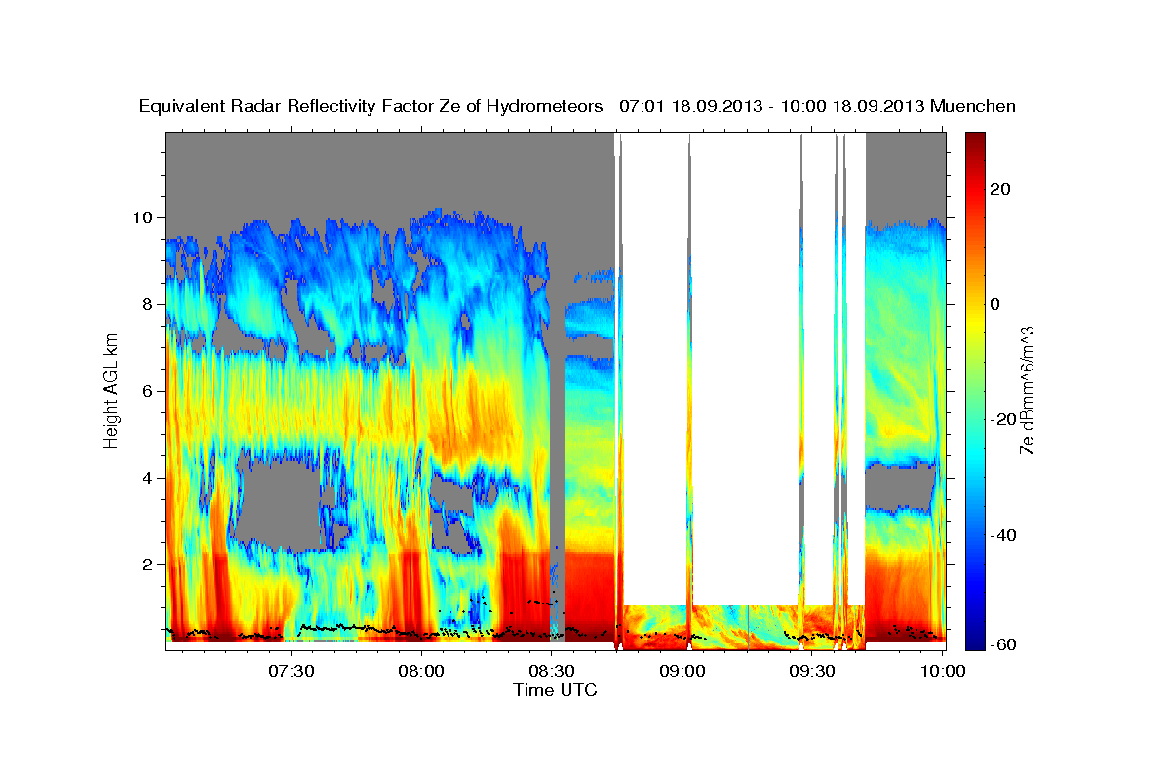1170x780 pixels.
Task: Click the '08:00' time tick label
Action: tap(422, 671)
